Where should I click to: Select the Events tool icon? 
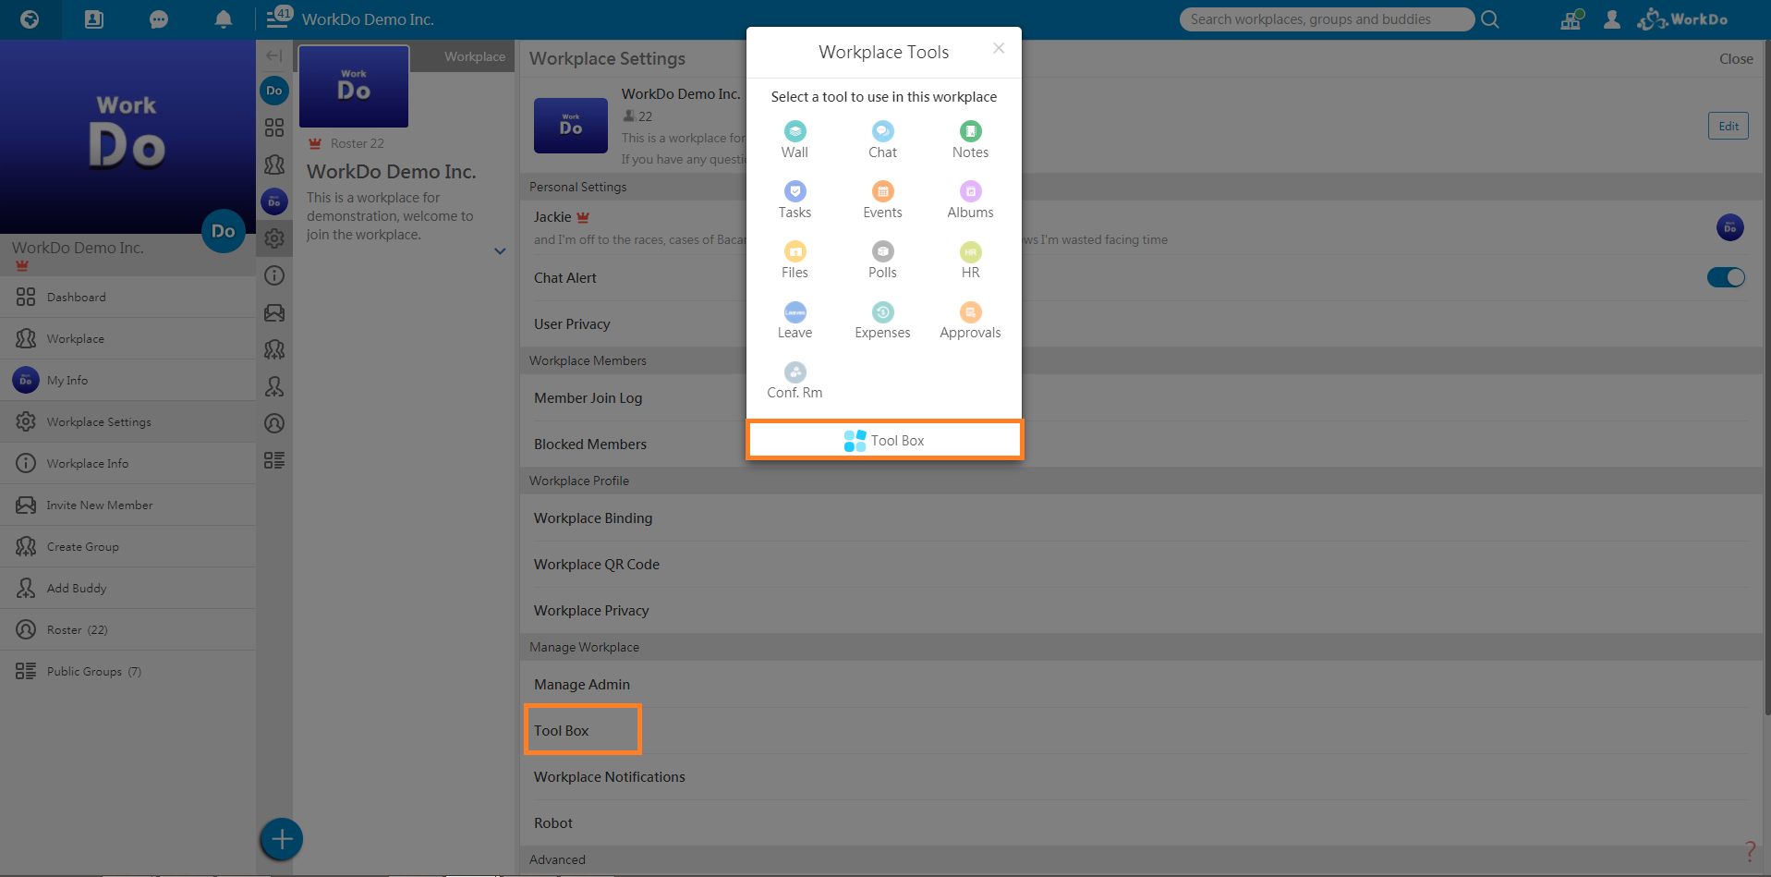tap(882, 191)
